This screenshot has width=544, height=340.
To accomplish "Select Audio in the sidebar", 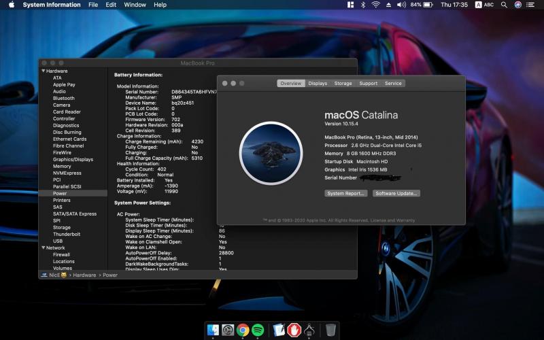I will pyautogui.click(x=59, y=91).
